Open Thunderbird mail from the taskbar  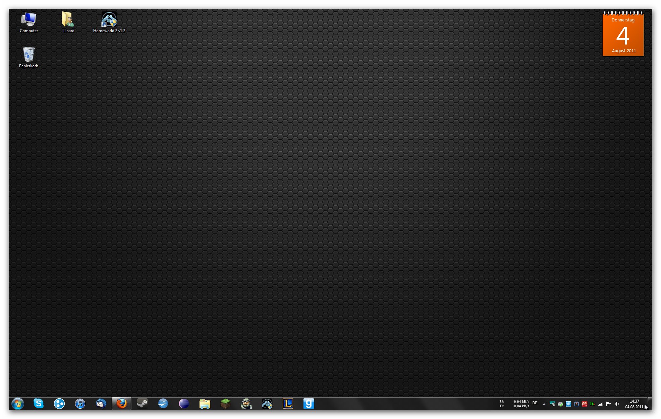[x=101, y=404]
